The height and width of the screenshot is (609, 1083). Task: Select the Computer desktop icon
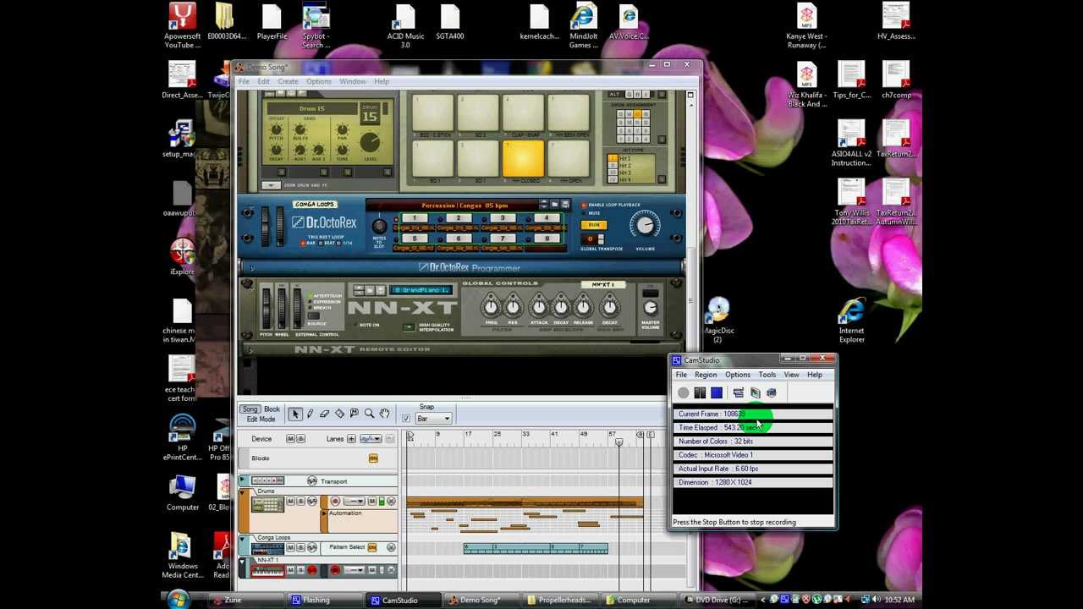coord(182,493)
